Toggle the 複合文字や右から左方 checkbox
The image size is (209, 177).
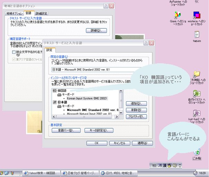coord(14,52)
